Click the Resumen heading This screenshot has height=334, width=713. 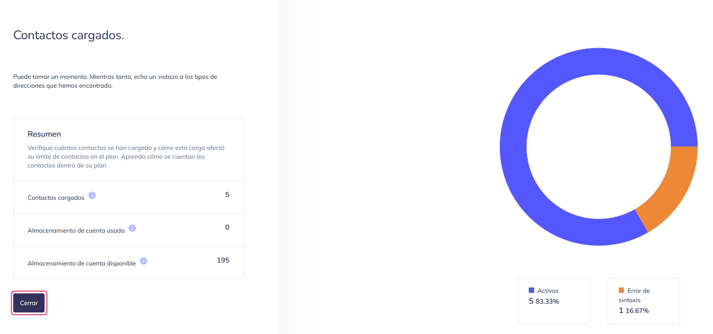pyautogui.click(x=44, y=134)
